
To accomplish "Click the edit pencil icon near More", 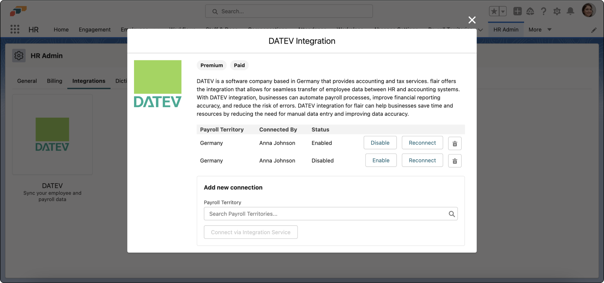I will click(x=594, y=30).
